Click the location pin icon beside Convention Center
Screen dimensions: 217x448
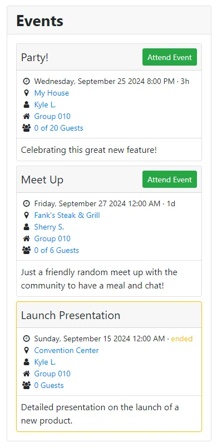pos(26,351)
